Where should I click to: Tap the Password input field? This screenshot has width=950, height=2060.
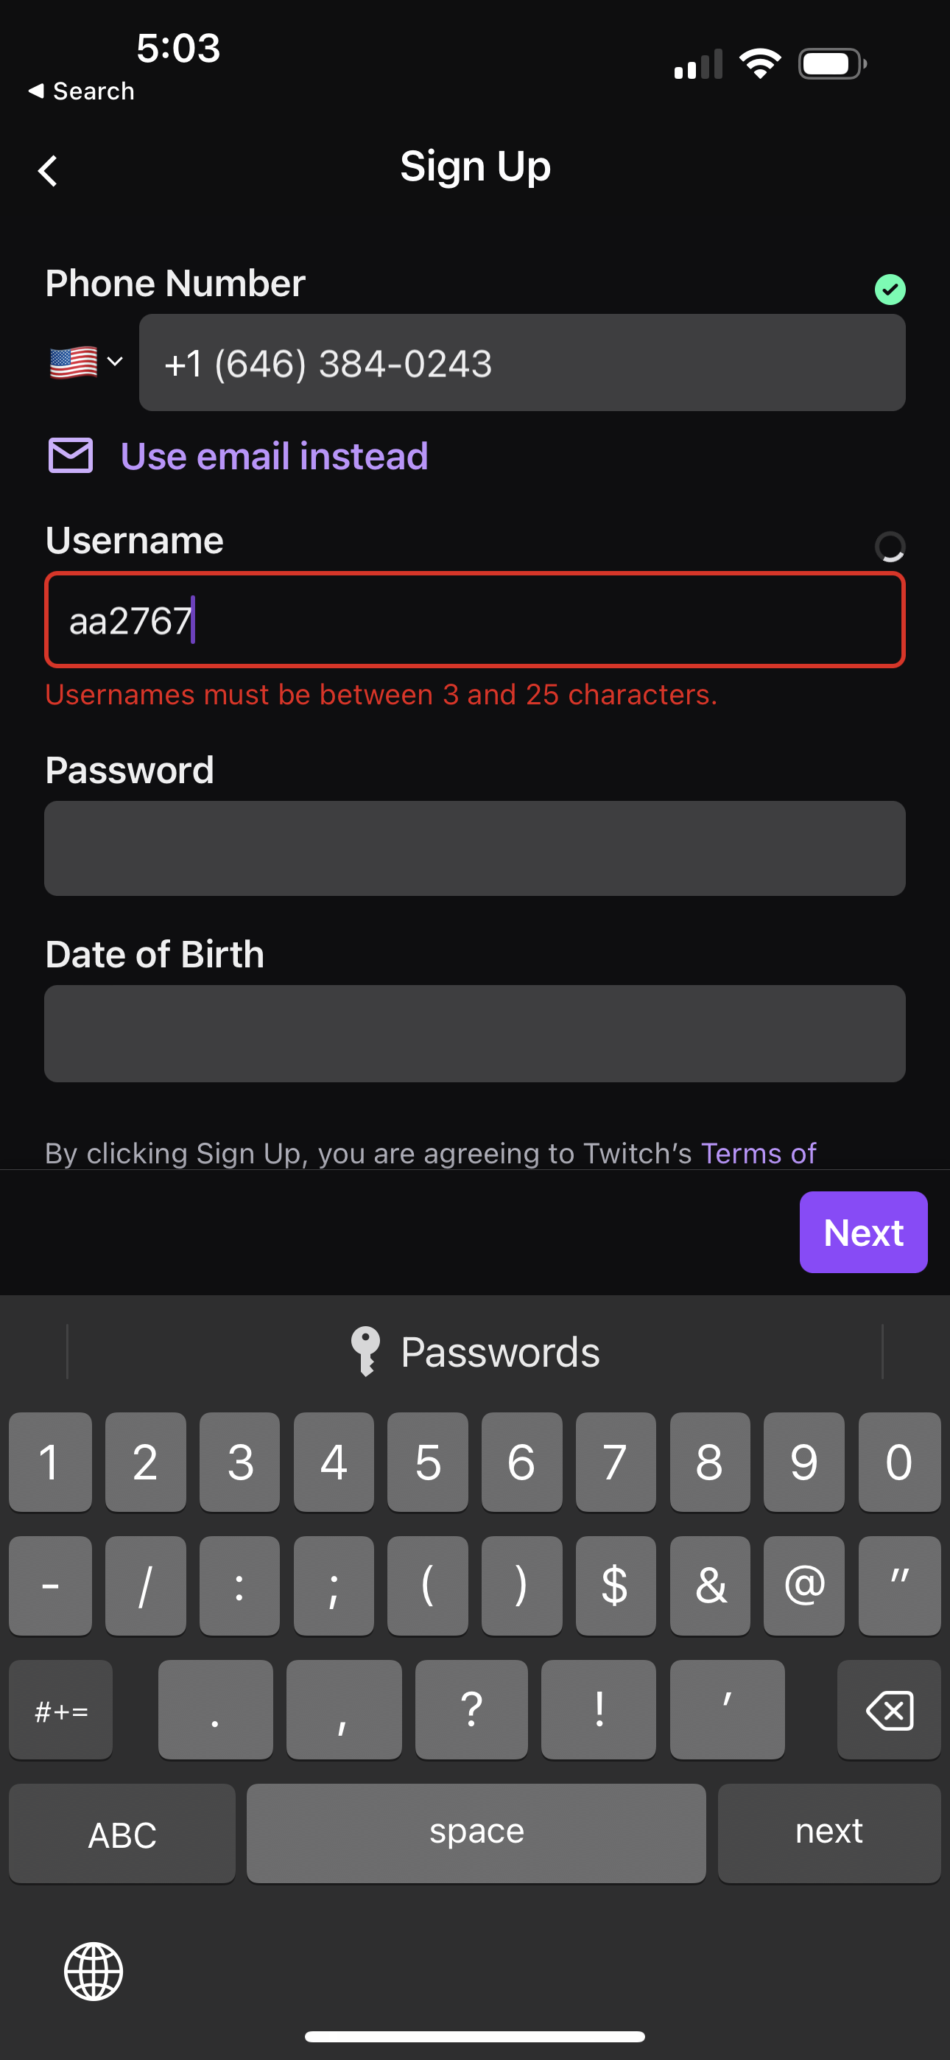(475, 848)
